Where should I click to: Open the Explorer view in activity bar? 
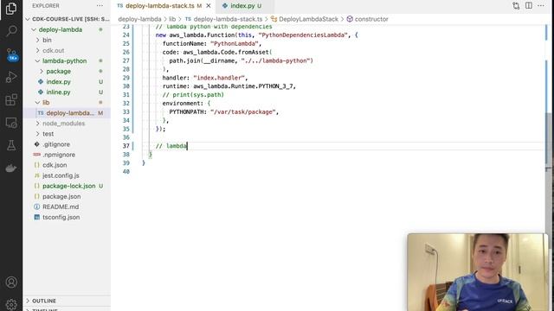click(11, 9)
